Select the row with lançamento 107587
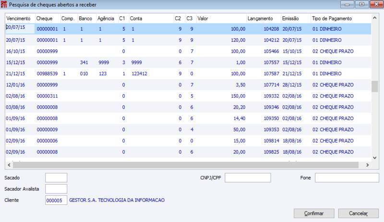The width and height of the screenshot is (384, 222). pyautogui.click(x=188, y=74)
